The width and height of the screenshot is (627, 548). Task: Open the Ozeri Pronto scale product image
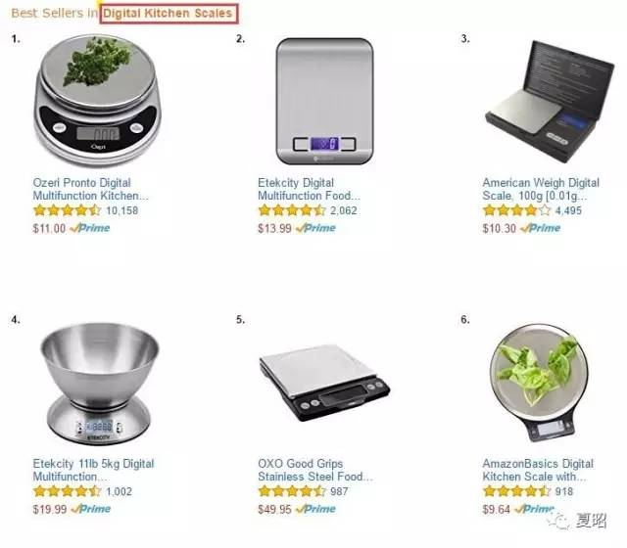(x=96, y=101)
